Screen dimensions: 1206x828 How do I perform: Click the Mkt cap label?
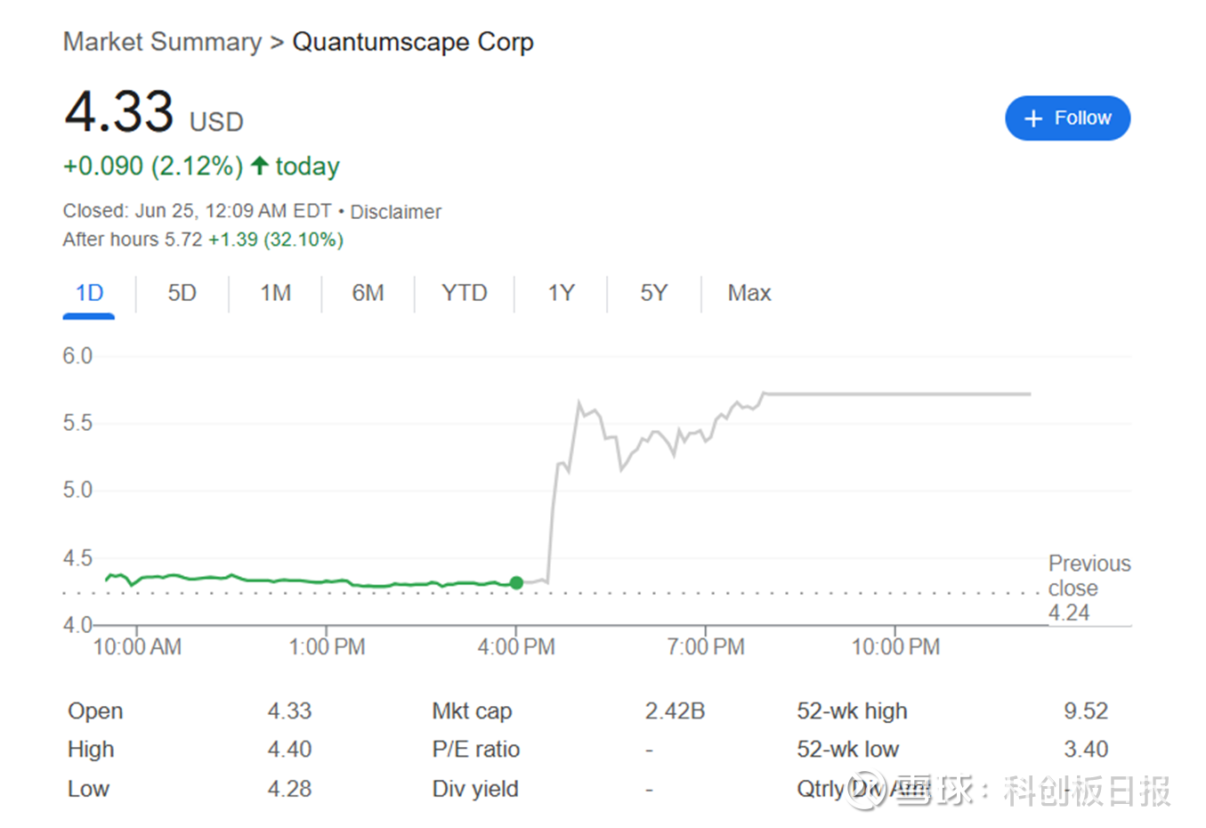coord(472,710)
